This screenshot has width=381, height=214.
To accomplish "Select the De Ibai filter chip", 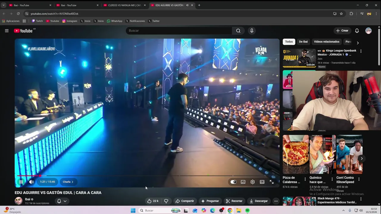I will tap(303, 42).
